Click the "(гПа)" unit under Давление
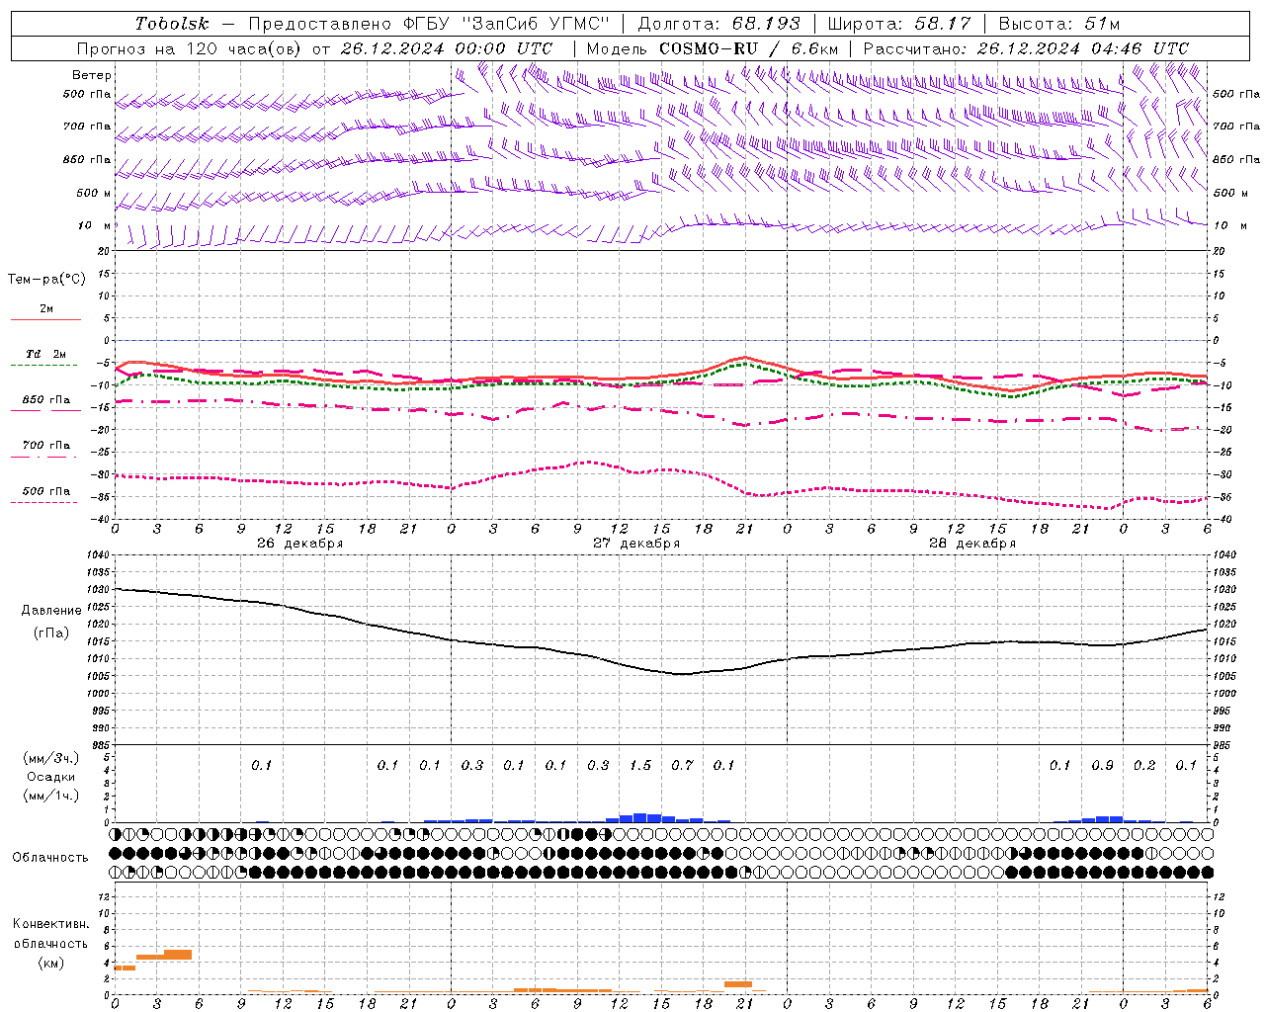The width and height of the screenshot is (1265, 1012). pos(51,632)
